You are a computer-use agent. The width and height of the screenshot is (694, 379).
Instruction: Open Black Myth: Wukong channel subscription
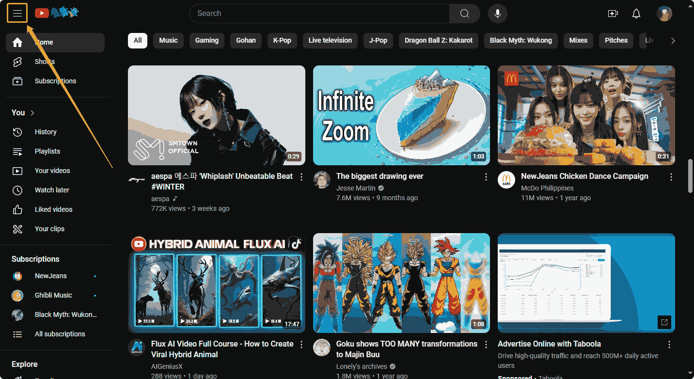(x=55, y=315)
